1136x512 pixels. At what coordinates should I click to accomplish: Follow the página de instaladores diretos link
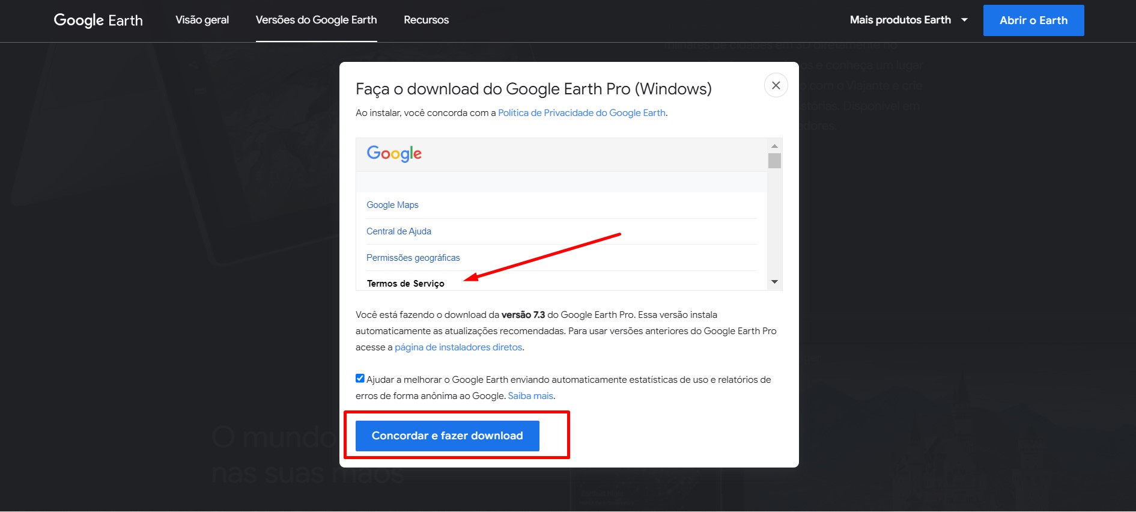459,347
